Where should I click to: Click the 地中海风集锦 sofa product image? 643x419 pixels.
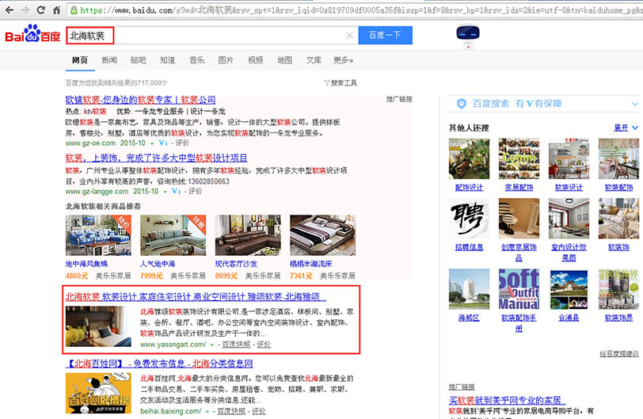(x=98, y=235)
